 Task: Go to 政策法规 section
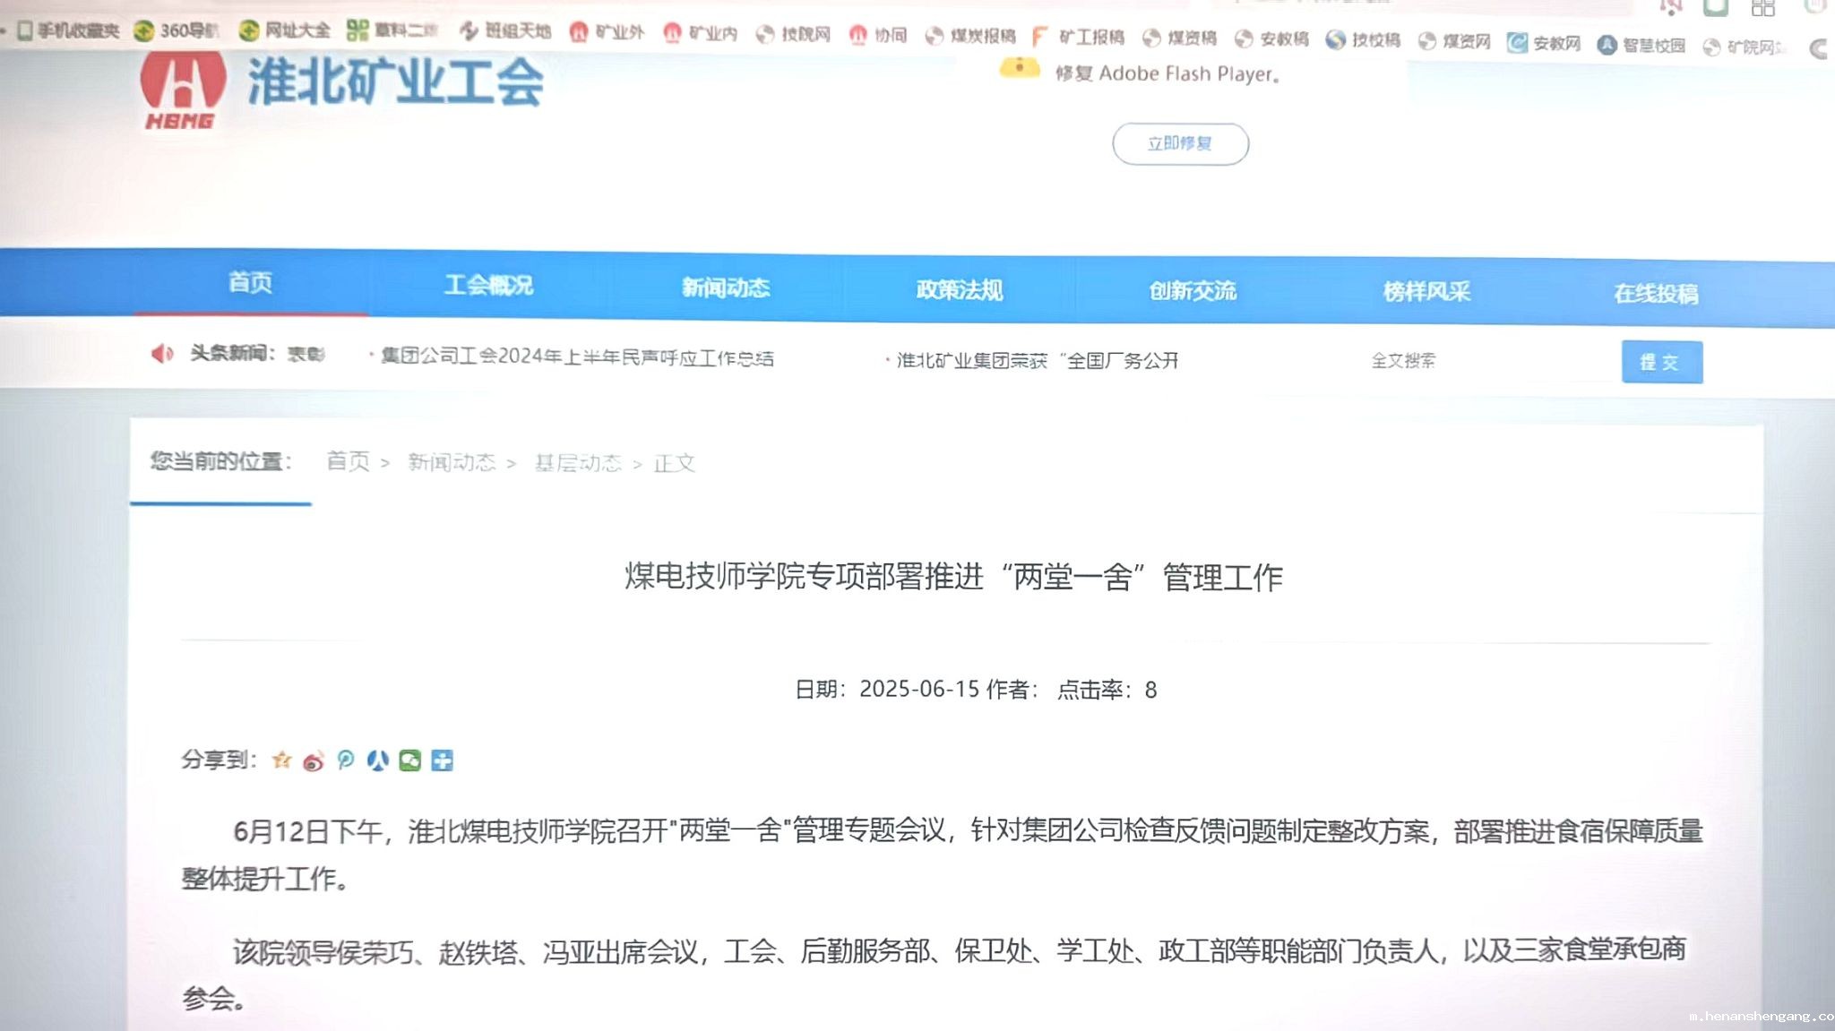959,290
